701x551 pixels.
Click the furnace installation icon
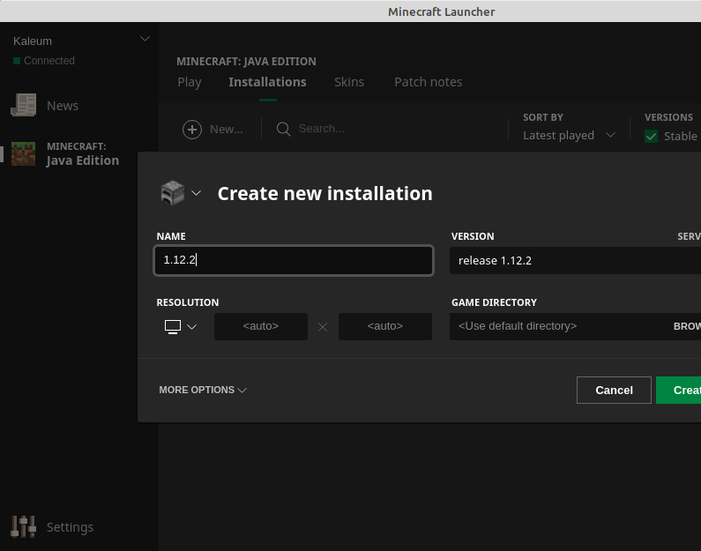click(172, 193)
